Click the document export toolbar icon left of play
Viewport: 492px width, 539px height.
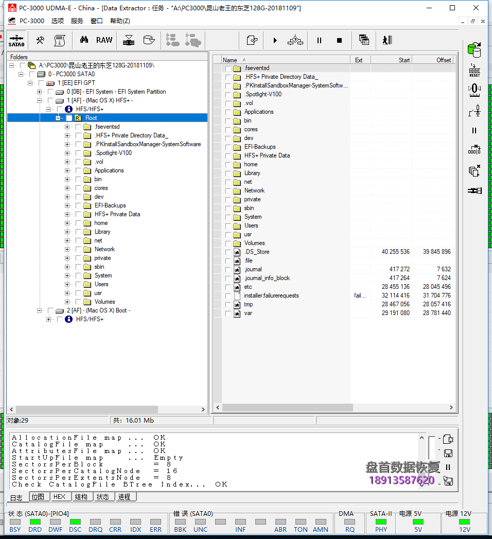coord(252,40)
